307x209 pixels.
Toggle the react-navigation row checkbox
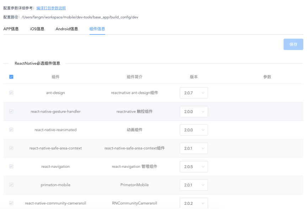click(x=11, y=166)
